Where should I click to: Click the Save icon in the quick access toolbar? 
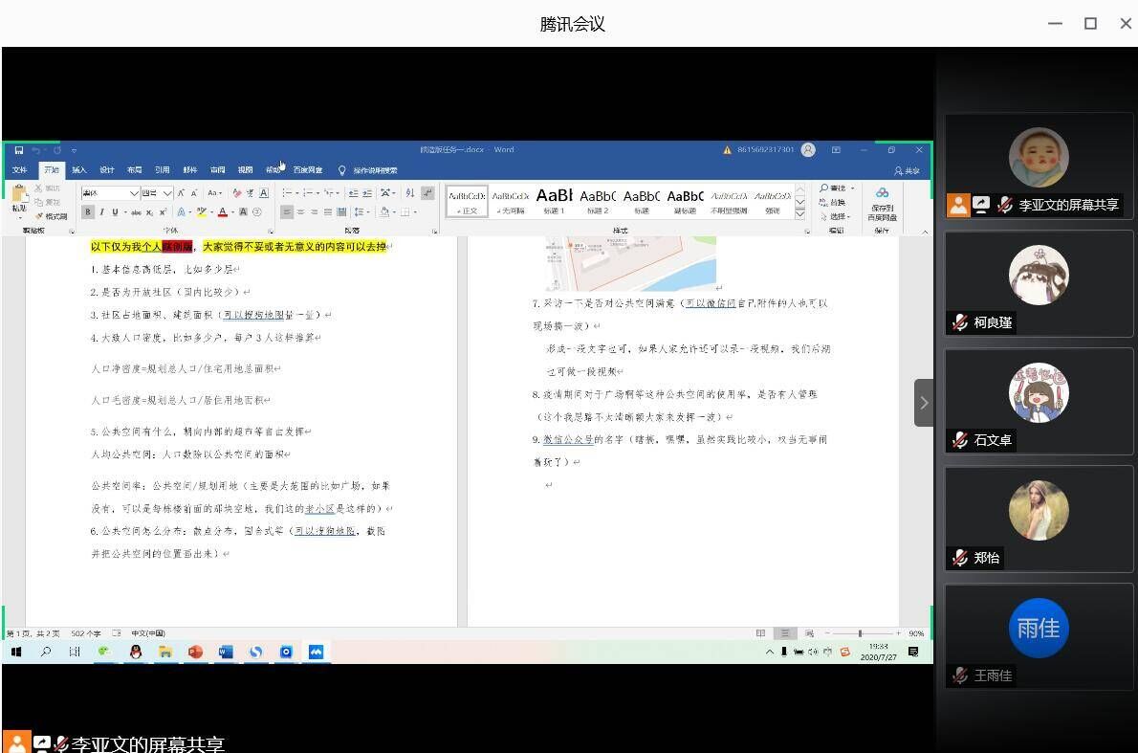[18, 150]
